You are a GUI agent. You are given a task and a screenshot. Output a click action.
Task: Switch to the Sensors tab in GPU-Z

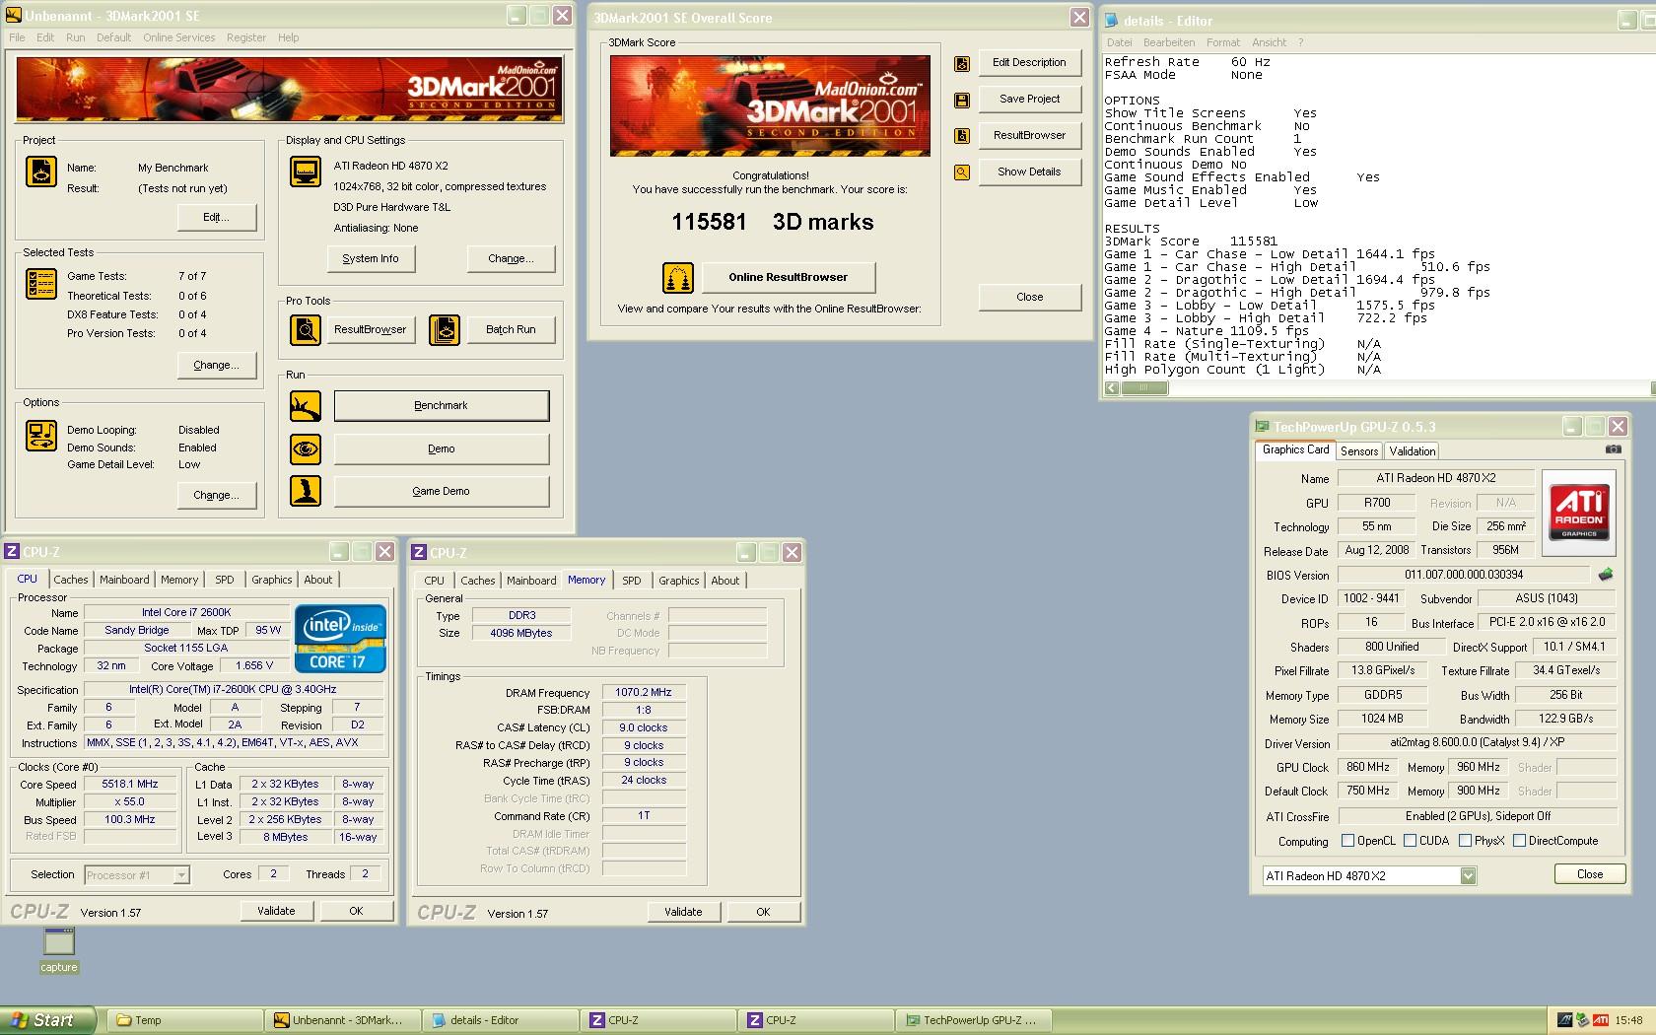click(1359, 450)
